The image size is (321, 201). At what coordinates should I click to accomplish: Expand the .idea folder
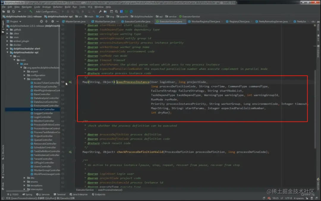7,33
